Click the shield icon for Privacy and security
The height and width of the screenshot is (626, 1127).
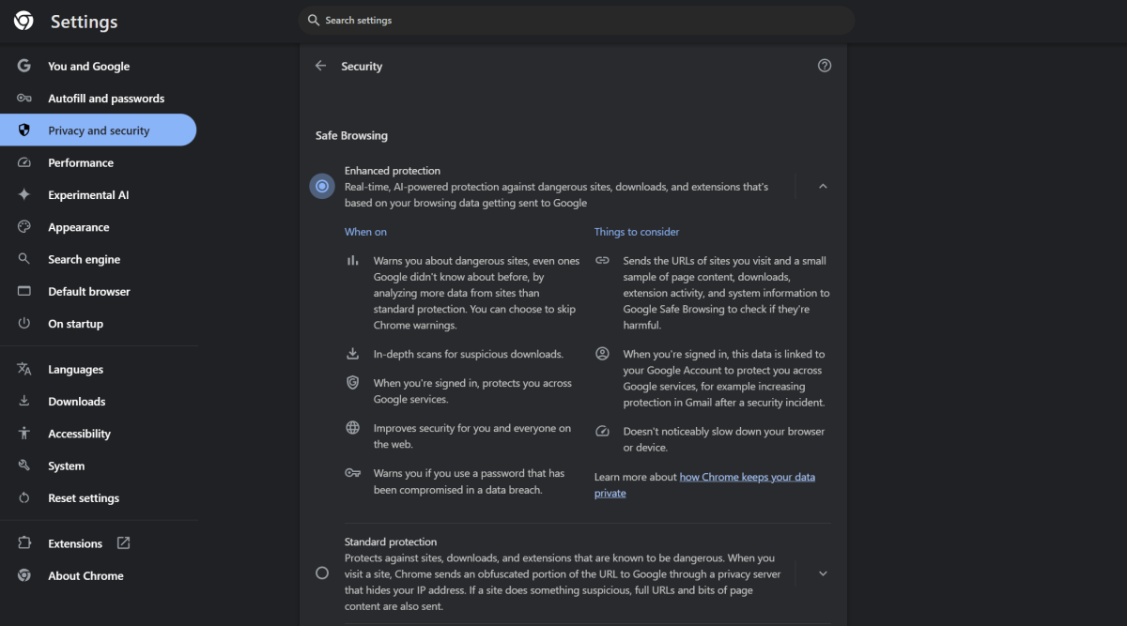coord(24,130)
